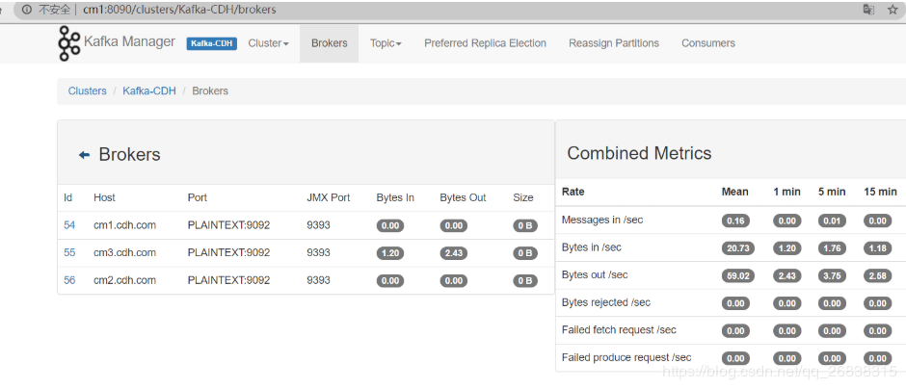Viewport: 906px width, 389px height.
Task: Click the Clusters breadcrumb link
Action: click(x=87, y=91)
